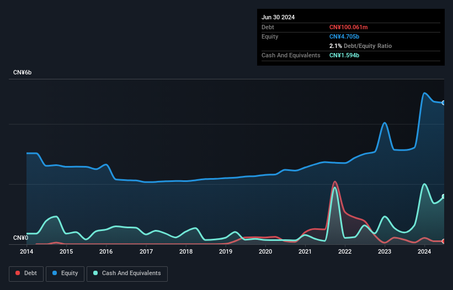453x290 pixels.
Task: Click the 2.1% Debt/Equity Ratio text
Action: coord(360,46)
